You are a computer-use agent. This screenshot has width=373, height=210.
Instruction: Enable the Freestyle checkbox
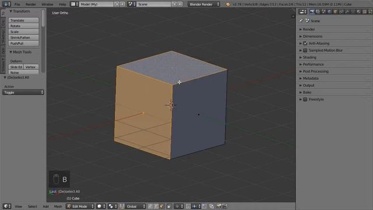[305, 99]
